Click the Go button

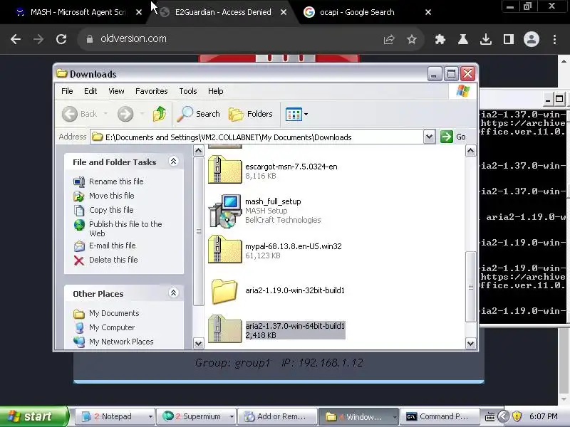click(x=453, y=137)
